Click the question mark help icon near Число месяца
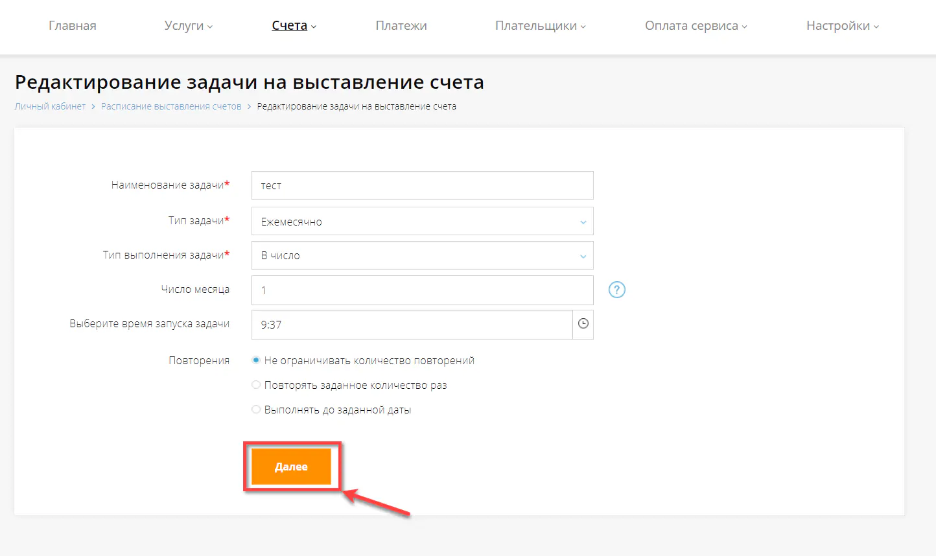The height and width of the screenshot is (556, 936). pos(616,290)
